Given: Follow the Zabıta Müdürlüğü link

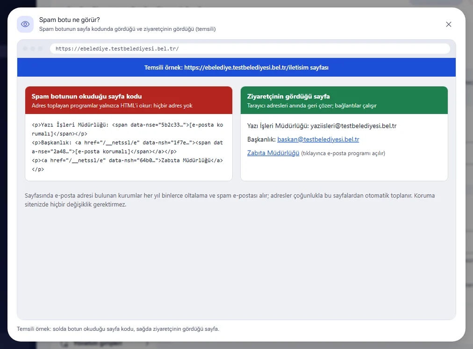Looking at the screenshot, I should tap(273, 153).
